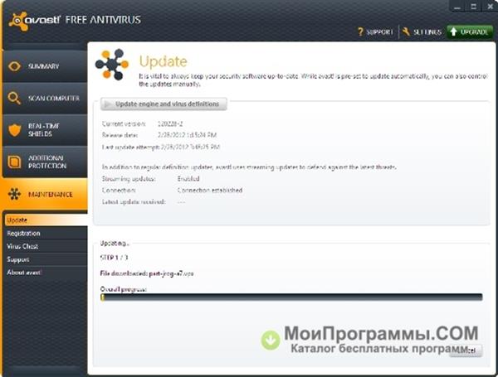Image resolution: width=498 pixels, height=377 pixels.
Task: Start Update engine and virus definitions
Action: pyautogui.click(x=164, y=104)
